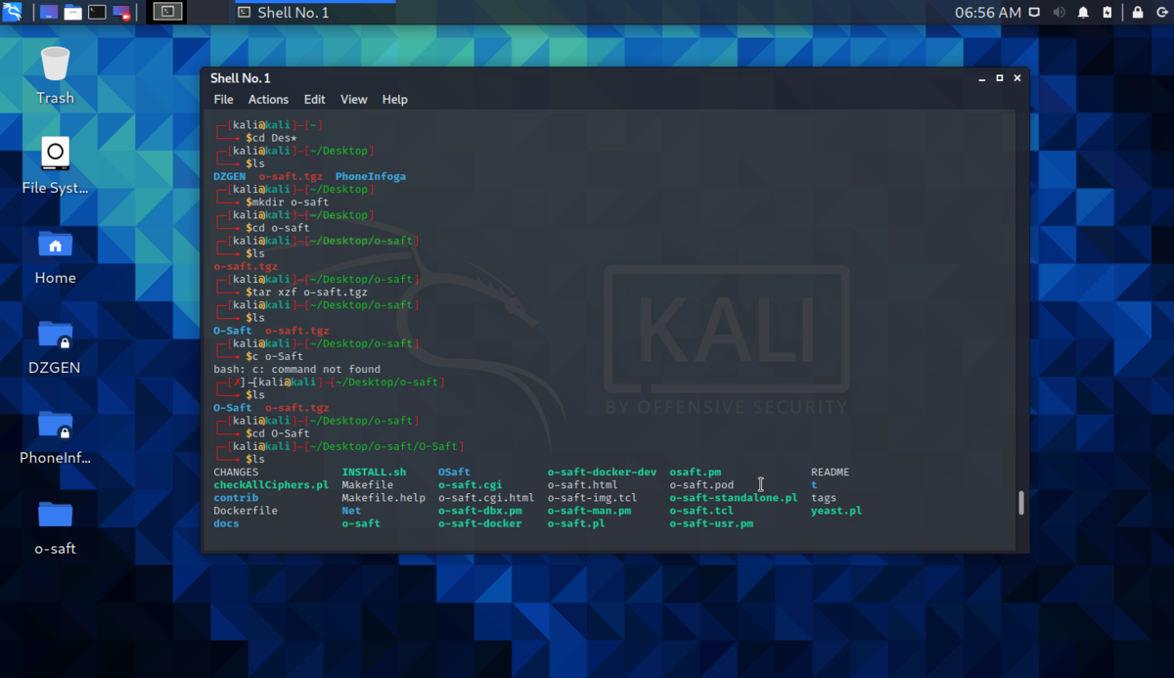Click tags in the terminal listing
Image resolution: width=1174 pixels, height=678 pixels.
tap(824, 498)
